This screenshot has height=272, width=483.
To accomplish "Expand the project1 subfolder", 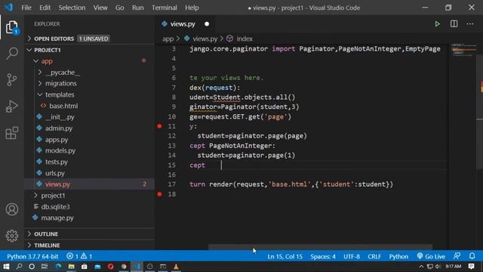I will tap(89, 196).
